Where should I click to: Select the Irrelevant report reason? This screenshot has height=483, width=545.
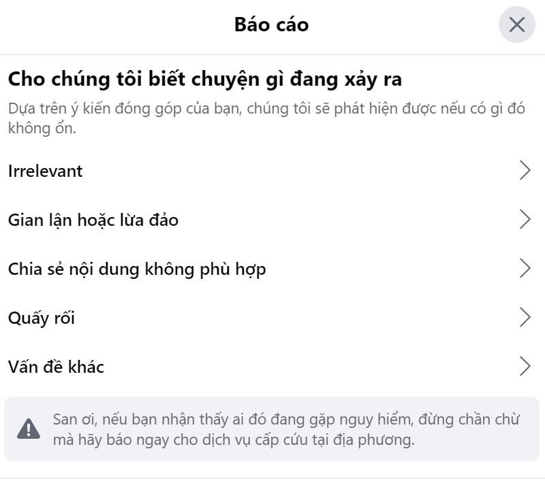pos(46,171)
